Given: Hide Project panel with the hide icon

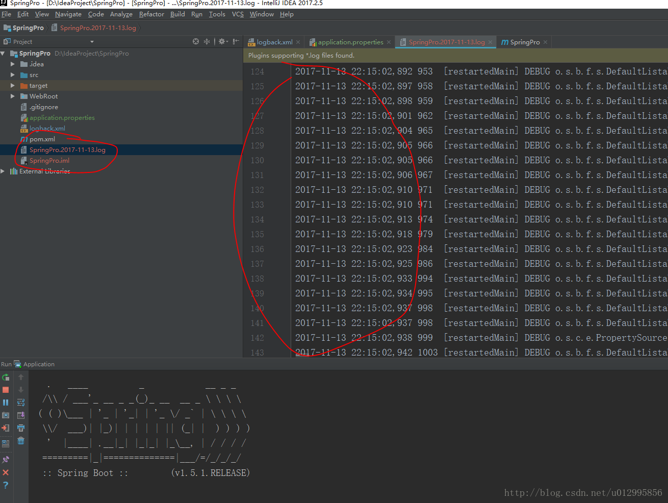Looking at the screenshot, I should click(x=236, y=41).
